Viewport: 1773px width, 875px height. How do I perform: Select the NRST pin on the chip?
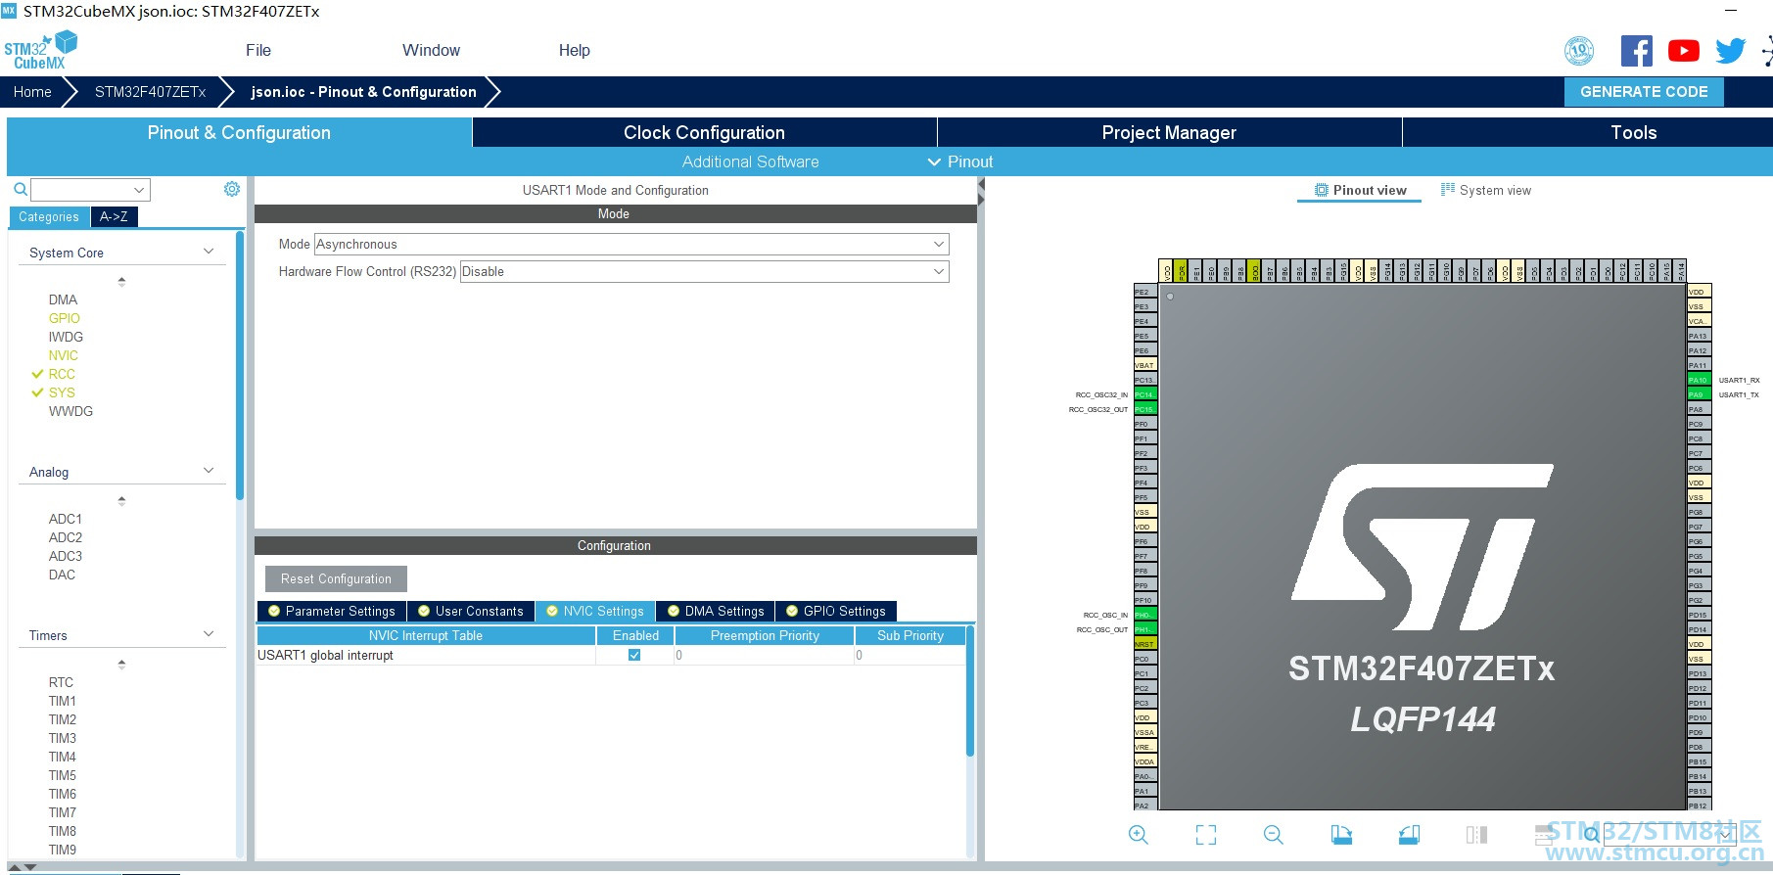1144,644
